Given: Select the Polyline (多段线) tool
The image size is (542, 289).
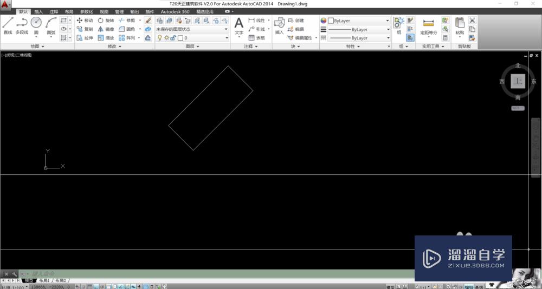Looking at the screenshot, I should (22, 25).
